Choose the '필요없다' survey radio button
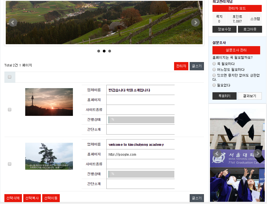267x204 pixels. 214,85
